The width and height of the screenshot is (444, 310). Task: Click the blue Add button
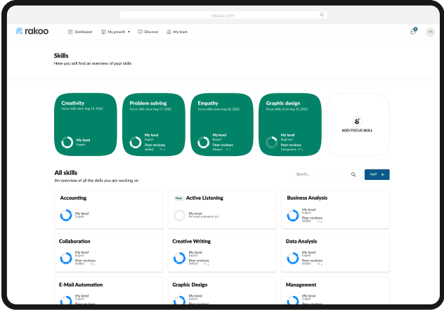tap(377, 174)
